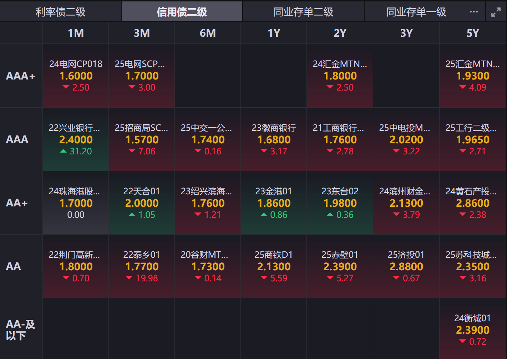
Task: Click the 6M column header
Action: tap(208, 33)
